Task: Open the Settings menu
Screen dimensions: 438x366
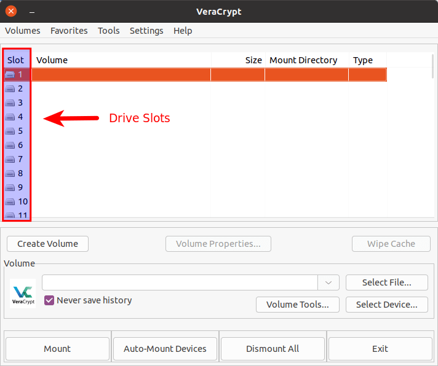Action: point(146,31)
